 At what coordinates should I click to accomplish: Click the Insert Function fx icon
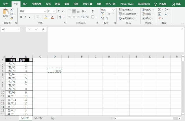(43, 29)
